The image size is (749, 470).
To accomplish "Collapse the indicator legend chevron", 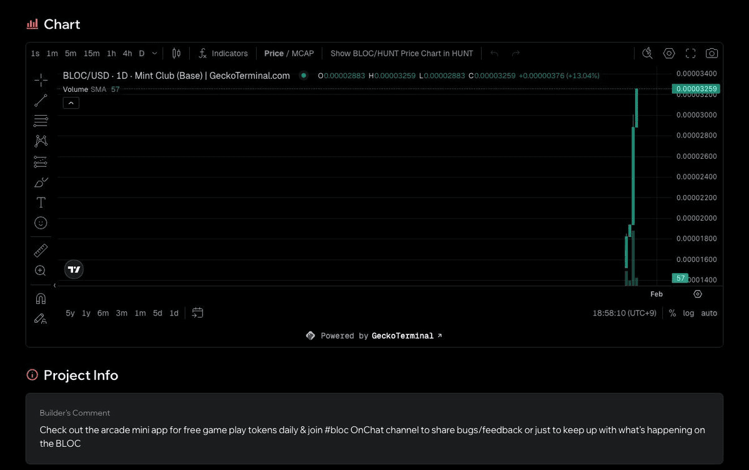I will 71,103.
